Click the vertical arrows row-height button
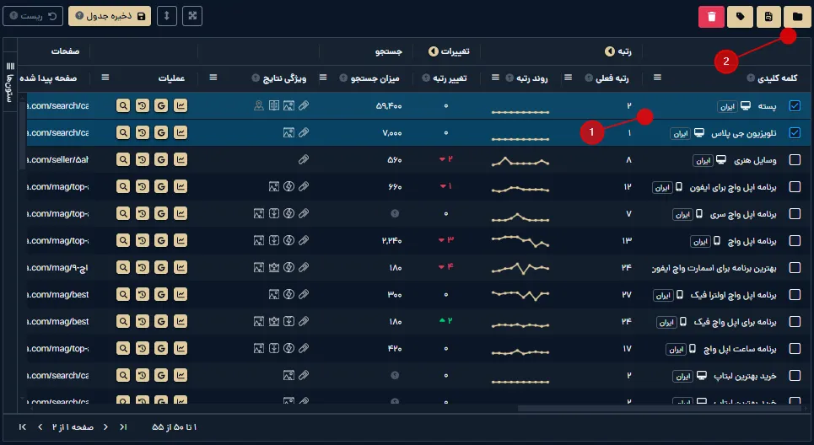814x445 pixels. coord(167,15)
